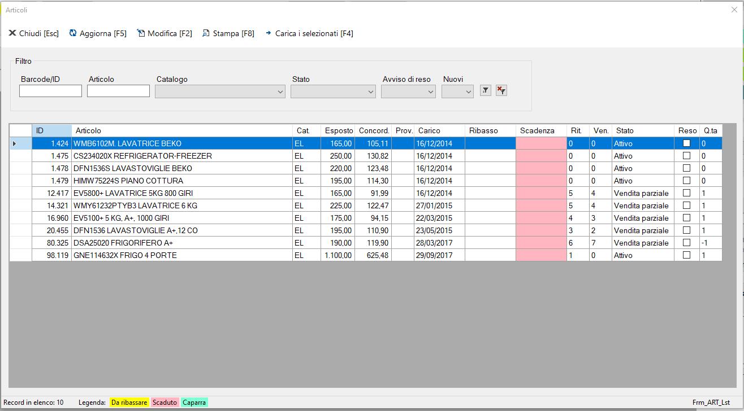Focus the Barcode/ID input field
The width and height of the screenshot is (744, 411).
tap(50, 91)
